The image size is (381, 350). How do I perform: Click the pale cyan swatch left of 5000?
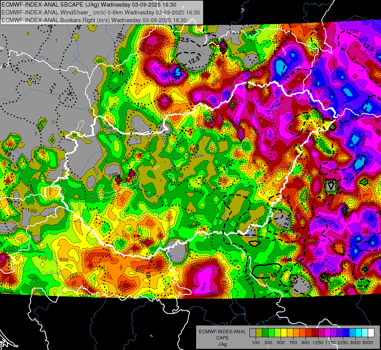click(365, 332)
